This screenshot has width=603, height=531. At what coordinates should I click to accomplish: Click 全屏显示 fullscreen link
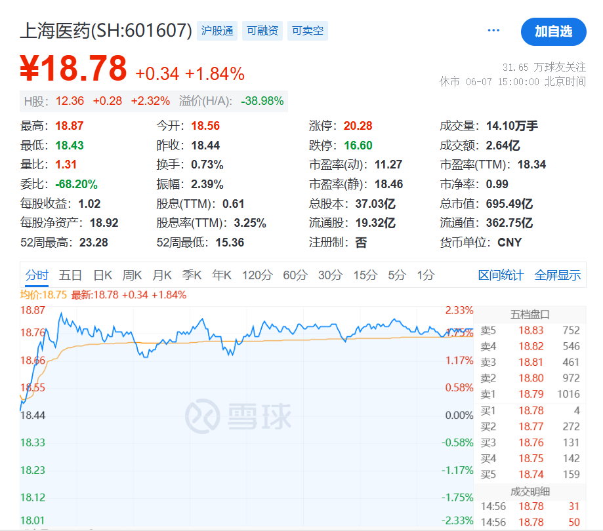(x=558, y=275)
